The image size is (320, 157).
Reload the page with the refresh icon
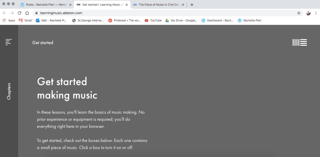click(19, 13)
